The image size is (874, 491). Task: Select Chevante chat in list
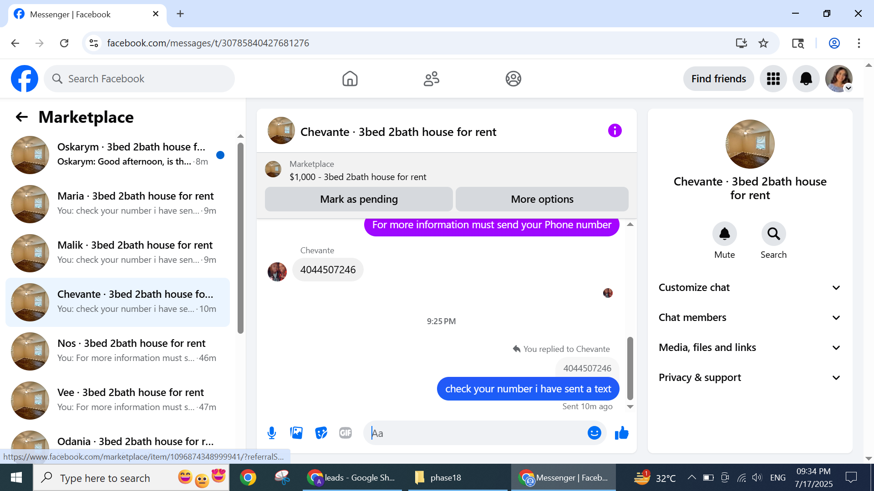[x=117, y=302]
